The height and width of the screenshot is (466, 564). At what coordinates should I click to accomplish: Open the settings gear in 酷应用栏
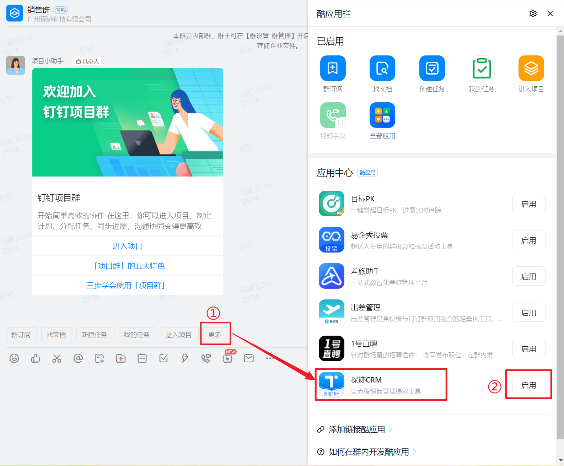pos(533,13)
